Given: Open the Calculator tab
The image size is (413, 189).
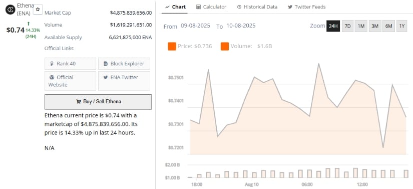Looking at the screenshot, I should coord(211,7).
